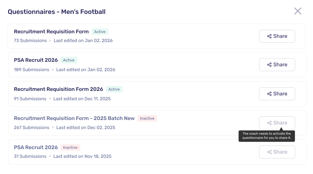
Task: Share the Recruitment Requisition Form 2026 questionnaire
Action: tap(277, 94)
